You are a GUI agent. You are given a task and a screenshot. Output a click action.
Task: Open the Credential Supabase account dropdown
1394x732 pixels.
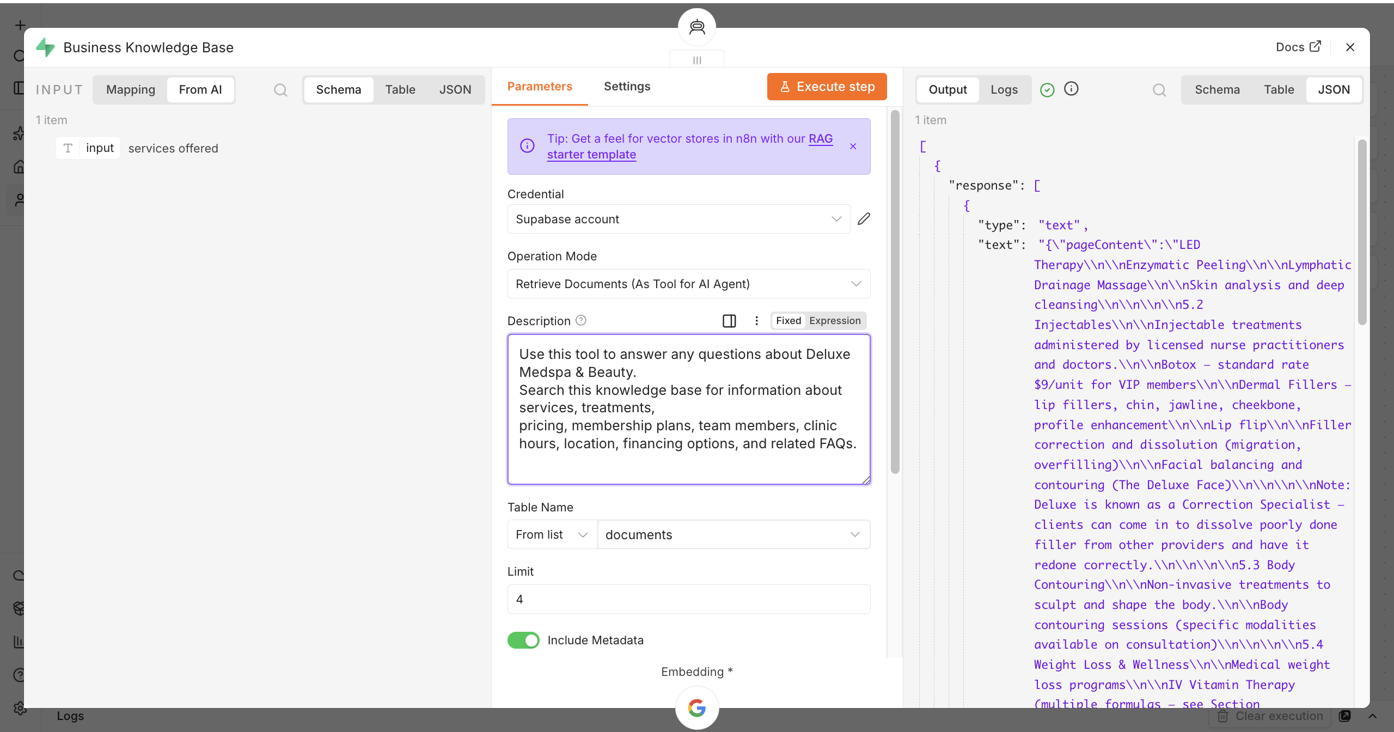pos(679,219)
